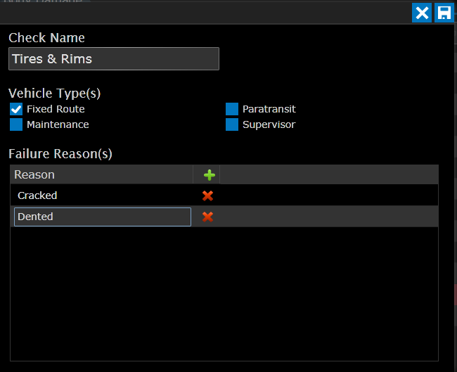Uncheck the Fixed Route checkbox

pos(16,109)
